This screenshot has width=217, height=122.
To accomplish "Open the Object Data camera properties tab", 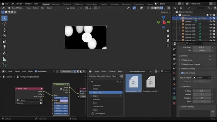I will tap(174, 98).
